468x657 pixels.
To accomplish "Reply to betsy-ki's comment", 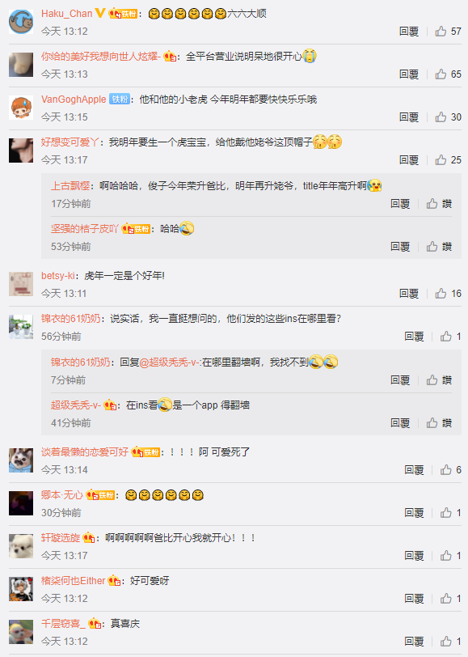I will point(409,293).
